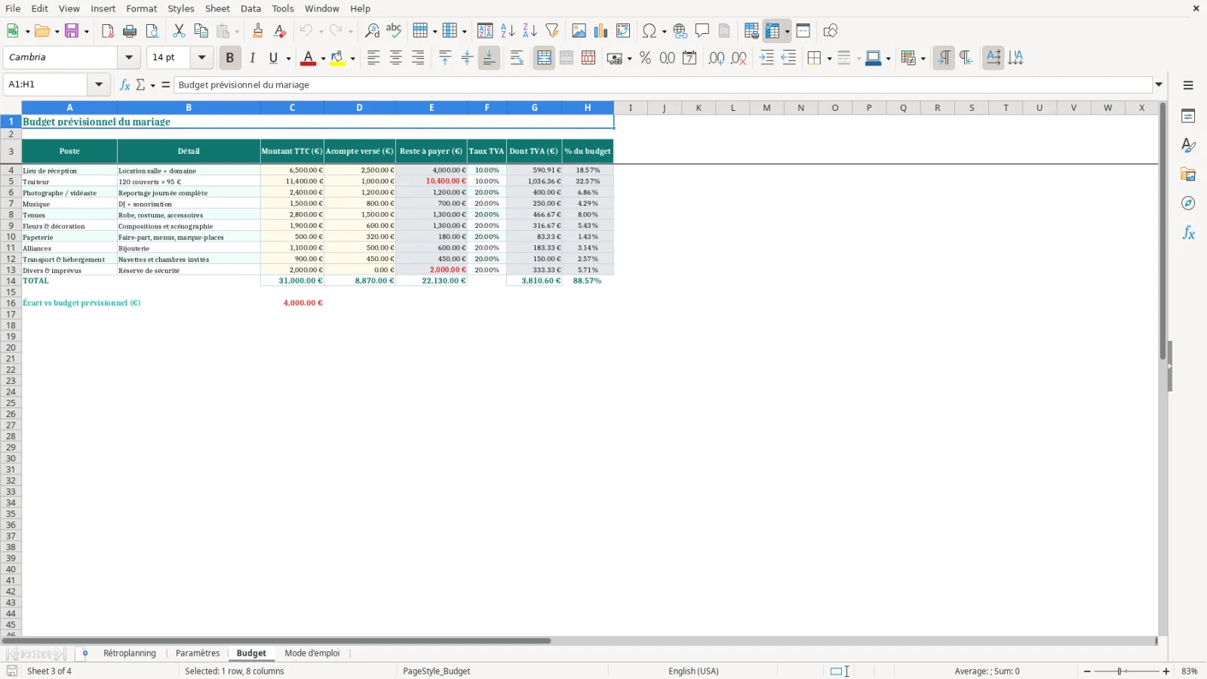
Task: Cut the selected cells
Action: 179,31
